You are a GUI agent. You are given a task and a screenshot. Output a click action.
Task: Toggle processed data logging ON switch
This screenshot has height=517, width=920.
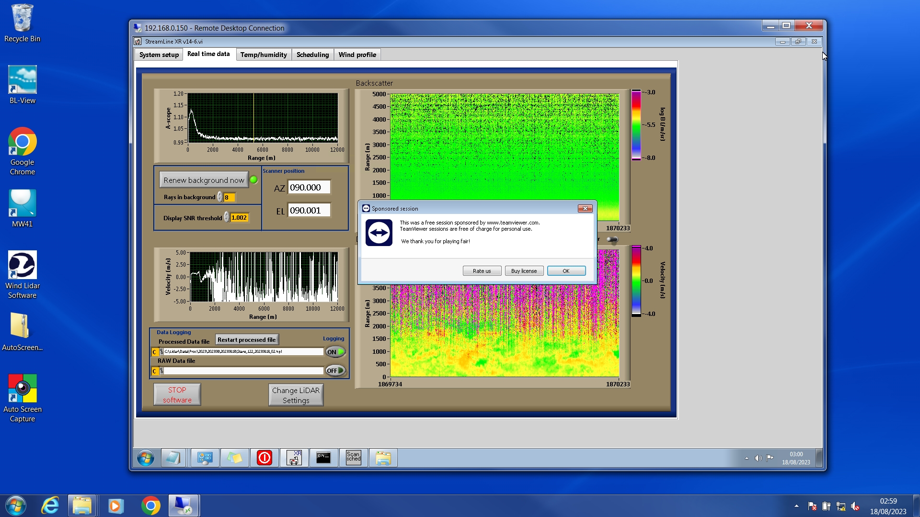point(335,352)
